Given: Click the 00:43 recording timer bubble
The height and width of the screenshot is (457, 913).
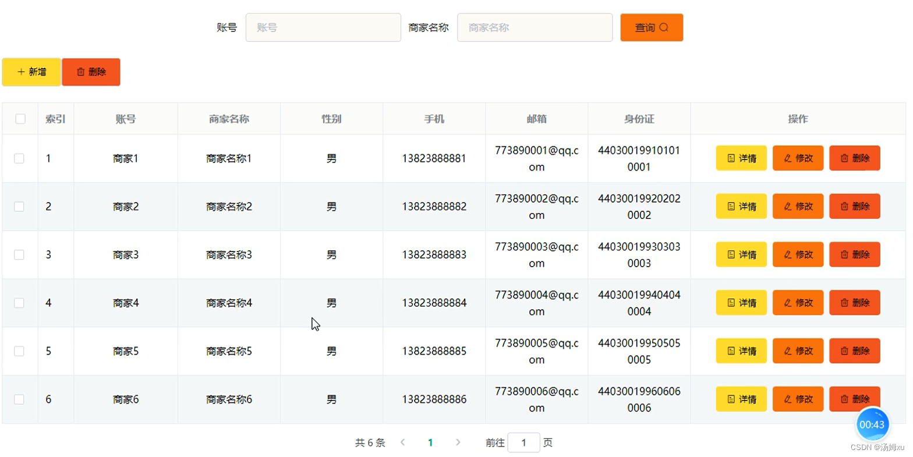Looking at the screenshot, I should pyautogui.click(x=872, y=424).
